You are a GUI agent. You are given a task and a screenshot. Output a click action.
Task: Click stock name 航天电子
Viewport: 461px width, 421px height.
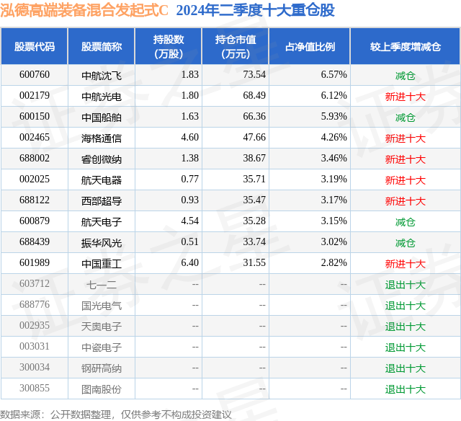(x=102, y=222)
